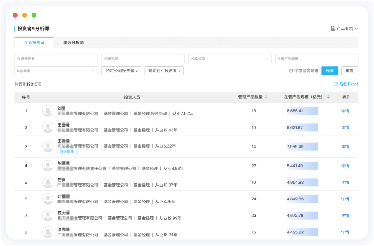Open the 从业年限 dropdown
This screenshot has height=246, width=374.
point(56,71)
